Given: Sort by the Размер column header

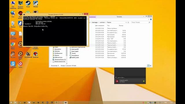Looking at the screenshot, I should pyautogui.click(x=121, y=26).
